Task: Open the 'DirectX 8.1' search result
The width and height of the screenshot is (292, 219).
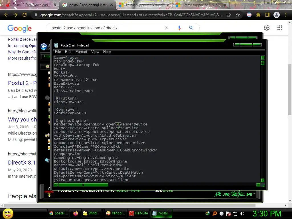Action: tap(22, 163)
